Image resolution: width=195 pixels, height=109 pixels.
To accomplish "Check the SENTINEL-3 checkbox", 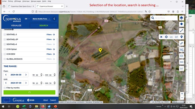I will point(5,35).
